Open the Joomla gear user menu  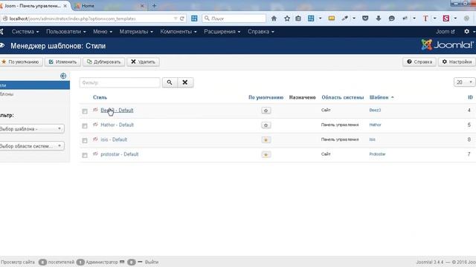coord(469,31)
